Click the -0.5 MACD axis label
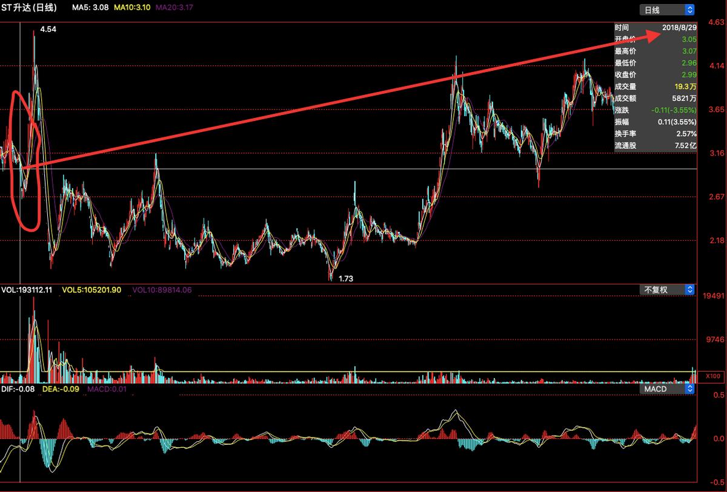The height and width of the screenshot is (492, 727). tap(717, 482)
